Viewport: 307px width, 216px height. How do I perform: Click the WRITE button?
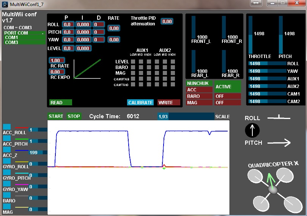(168, 102)
